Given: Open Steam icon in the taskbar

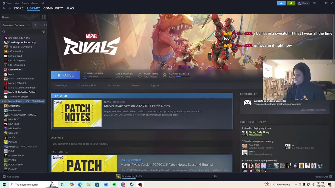Looking at the screenshot, I should tap(132, 185).
